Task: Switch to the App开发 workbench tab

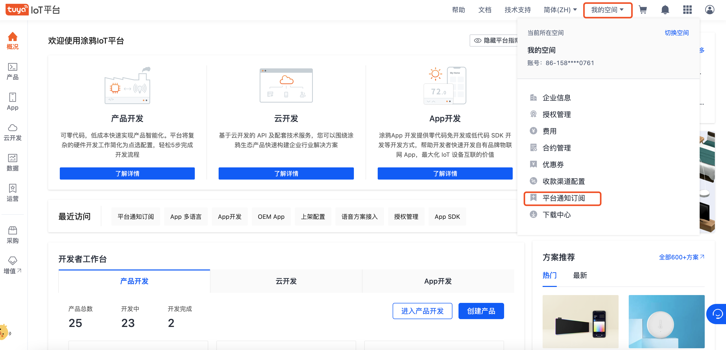Action: pos(438,281)
